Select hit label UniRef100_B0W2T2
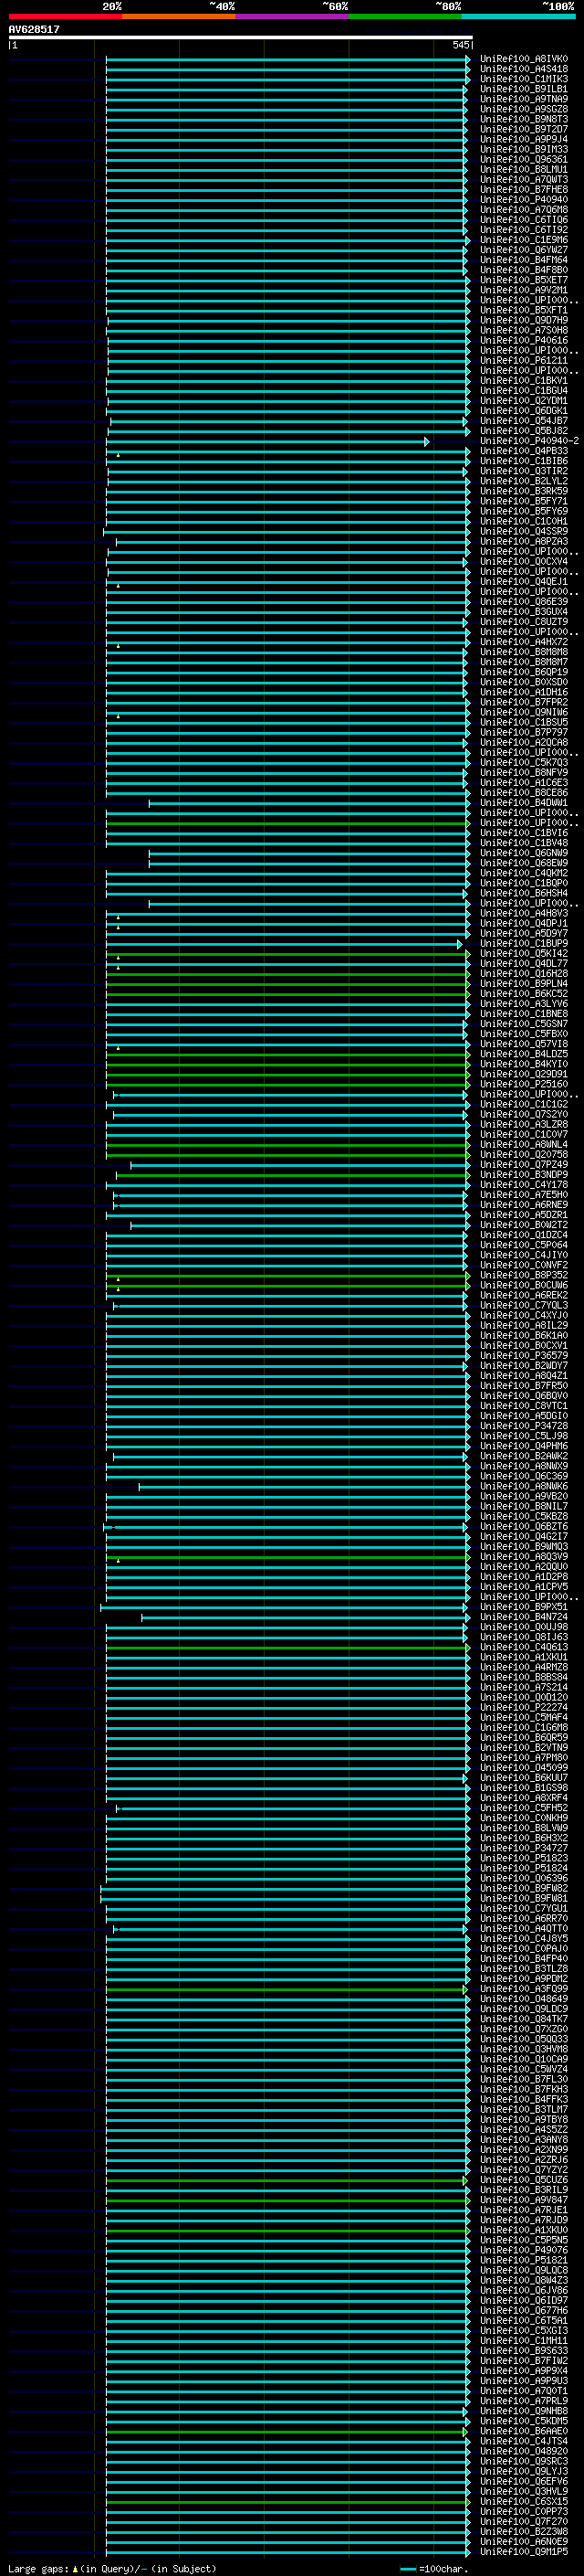Viewport: 584px width, 2576px height. pyautogui.click(x=524, y=1225)
